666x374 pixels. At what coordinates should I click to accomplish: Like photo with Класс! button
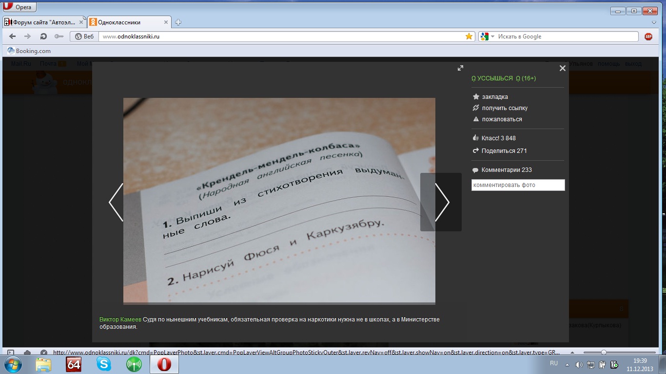[494, 138]
